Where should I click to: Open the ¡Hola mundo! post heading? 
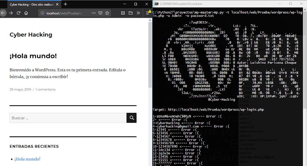[33, 56]
